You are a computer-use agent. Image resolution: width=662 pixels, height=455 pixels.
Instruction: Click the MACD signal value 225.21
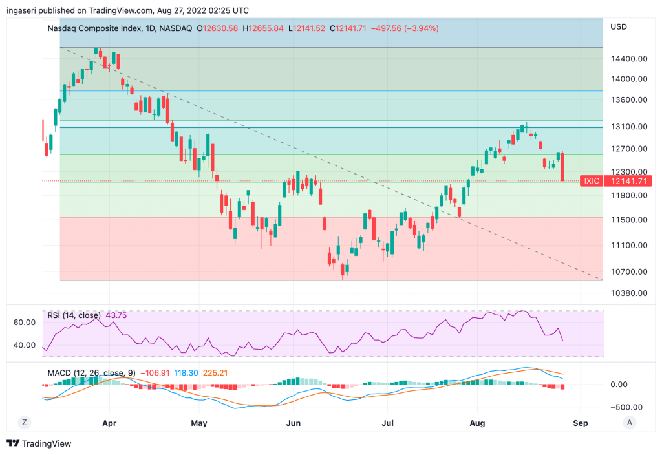pyautogui.click(x=215, y=373)
